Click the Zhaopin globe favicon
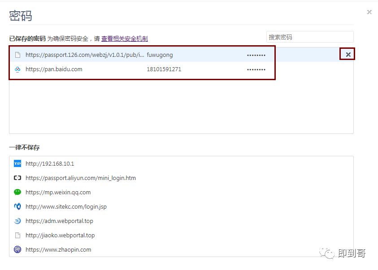 17,249
